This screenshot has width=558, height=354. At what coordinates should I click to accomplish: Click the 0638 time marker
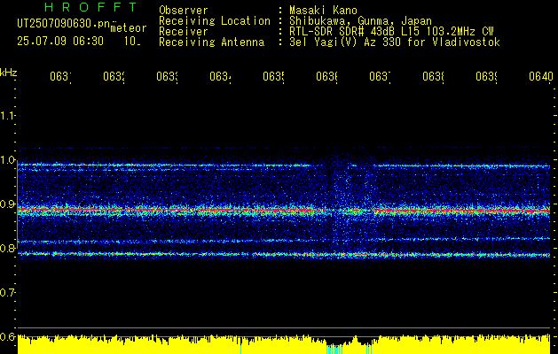click(433, 76)
